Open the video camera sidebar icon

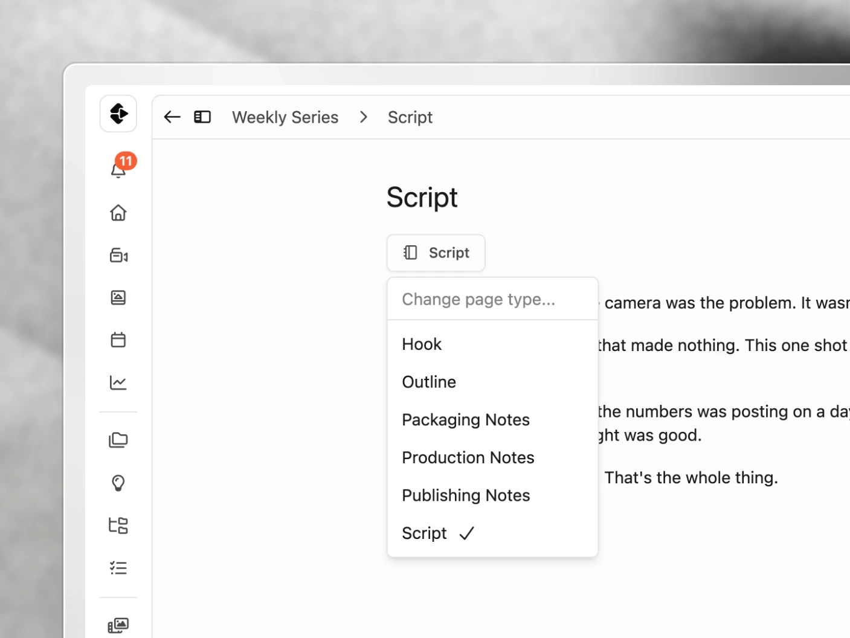[118, 256]
